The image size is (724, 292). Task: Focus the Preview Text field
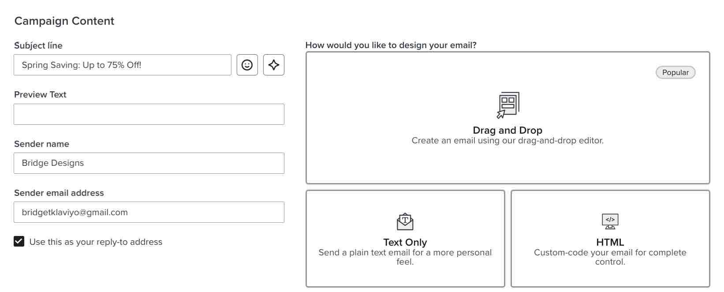[149, 114]
